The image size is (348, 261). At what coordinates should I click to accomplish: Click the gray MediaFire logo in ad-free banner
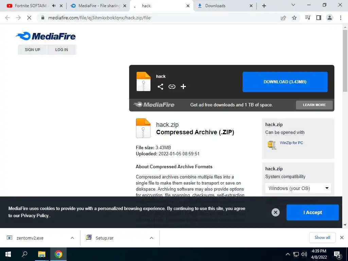click(x=154, y=105)
